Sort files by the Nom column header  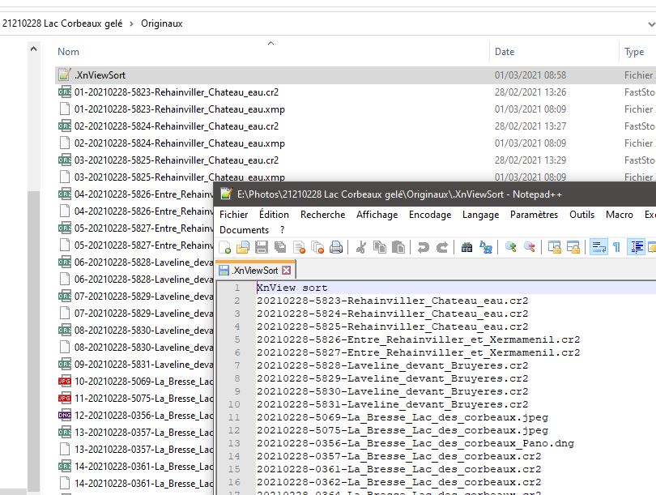tap(69, 52)
